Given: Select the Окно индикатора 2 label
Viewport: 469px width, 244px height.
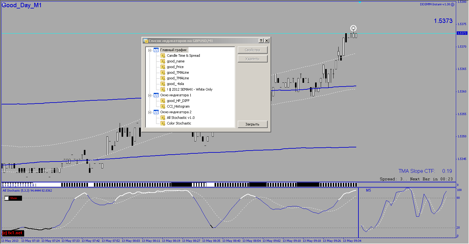Looking at the screenshot, I should 176,112.
